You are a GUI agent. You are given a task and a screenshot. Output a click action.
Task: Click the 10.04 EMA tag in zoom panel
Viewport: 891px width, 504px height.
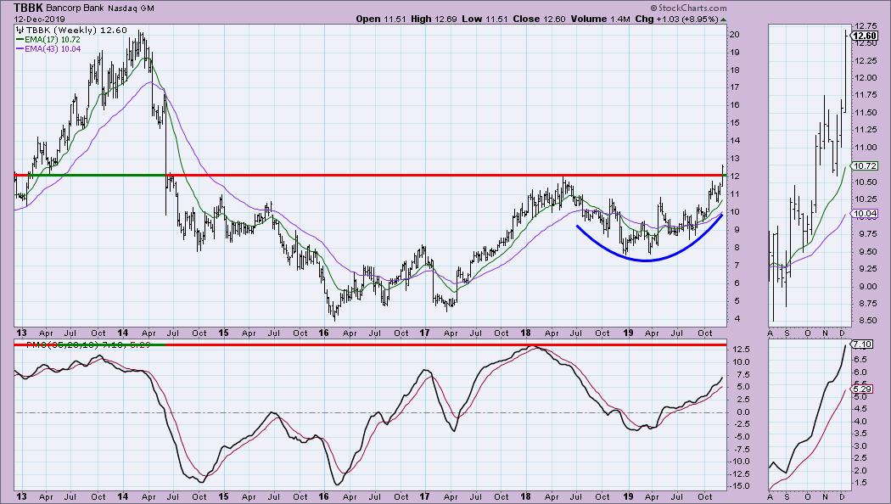pyautogui.click(x=864, y=214)
